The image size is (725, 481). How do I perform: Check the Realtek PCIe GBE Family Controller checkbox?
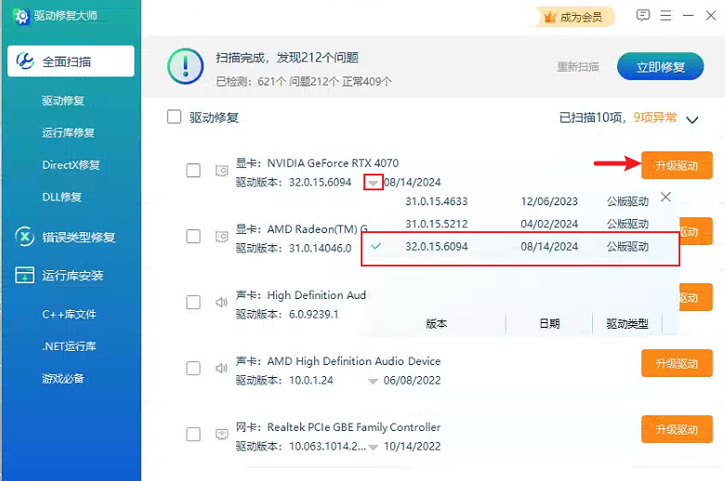tap(193, 435)
